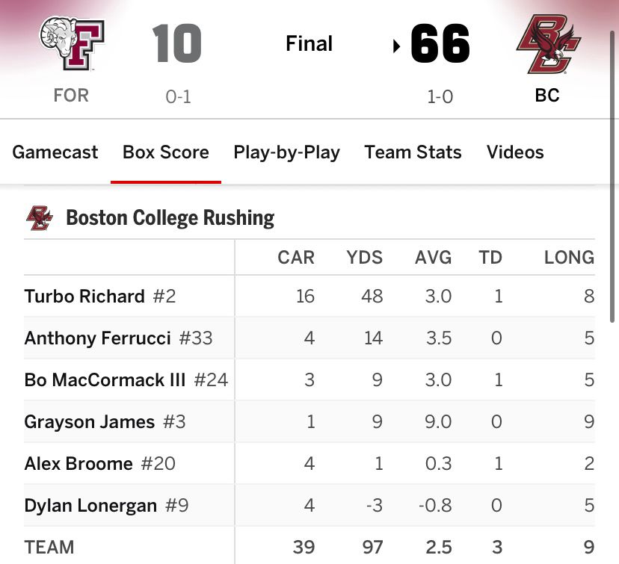The width and height of the screenshot is (619, 564).
Task: Go to the Videos tab
Action: [x=515, y=152]
